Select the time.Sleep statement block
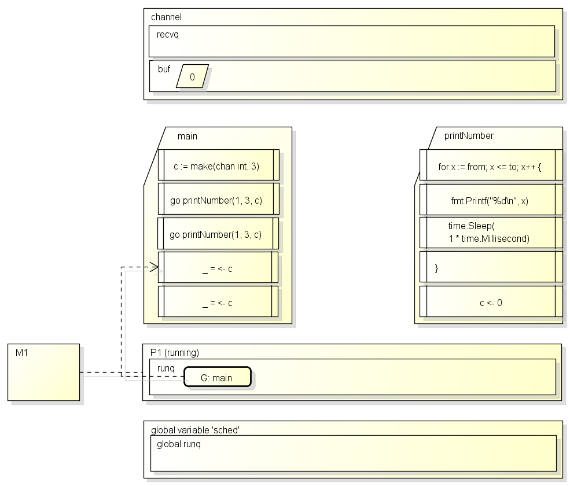570x486 pixels. pos(491,233)
